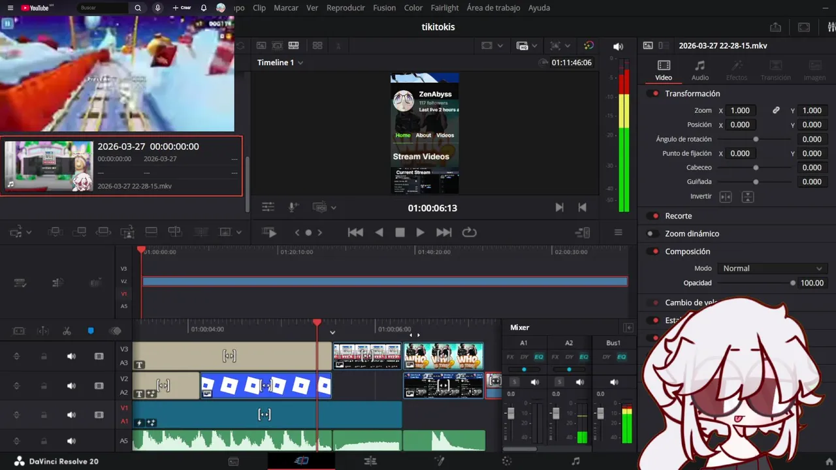
Task: Lock the V1 A1 track
Action: pos(44,415)
